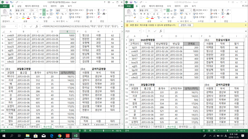The height and width of the screenshot is (139, 248).
Task: Select the Page Layout view icon in the left status bar
Action: [x=85, y=131]
